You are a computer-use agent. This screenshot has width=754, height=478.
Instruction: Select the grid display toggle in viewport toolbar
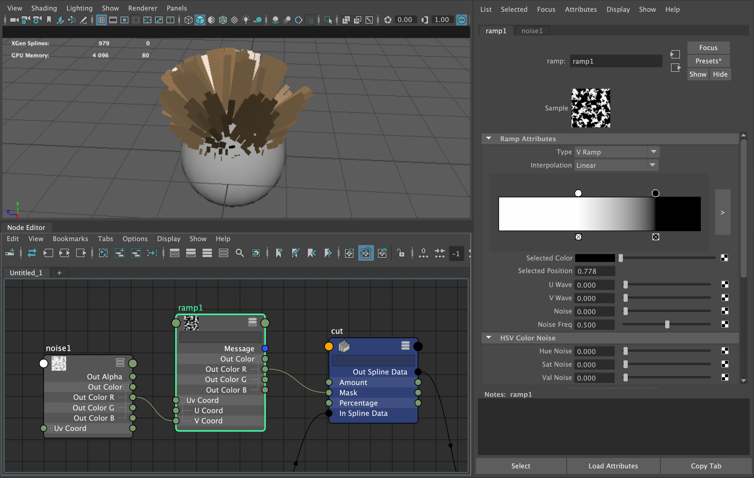tap(101, 20)
